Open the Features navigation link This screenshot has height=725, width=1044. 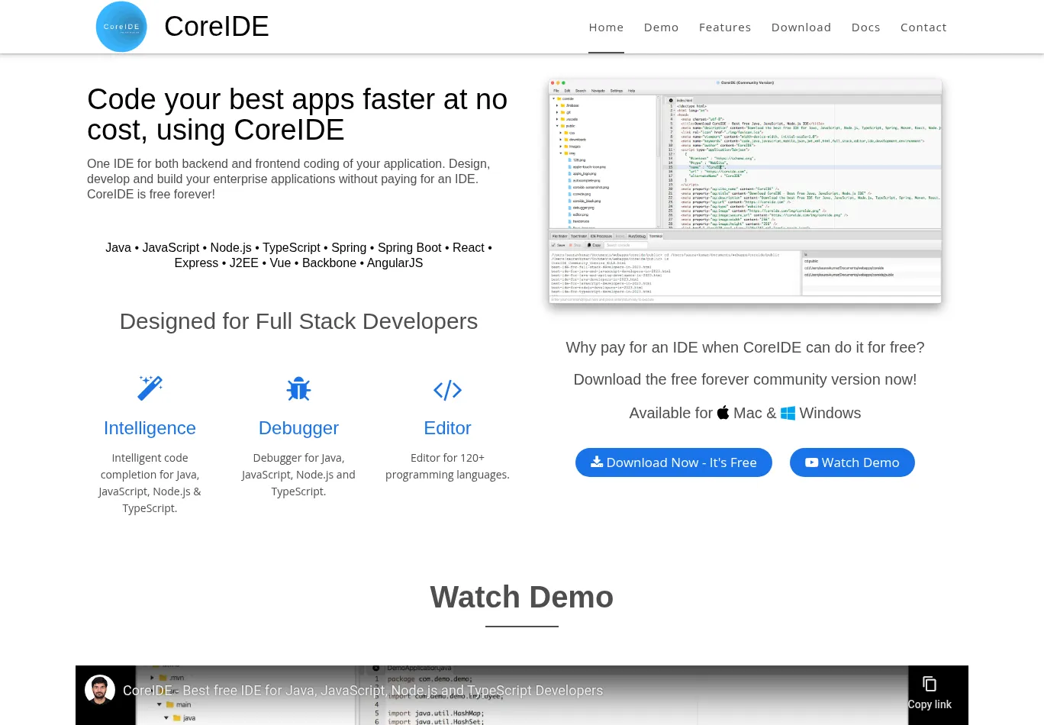724,27
